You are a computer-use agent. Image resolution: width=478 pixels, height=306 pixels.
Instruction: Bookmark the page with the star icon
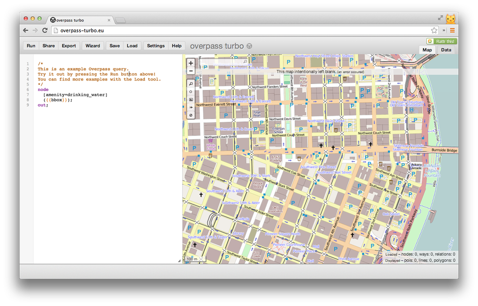(434, 30)
